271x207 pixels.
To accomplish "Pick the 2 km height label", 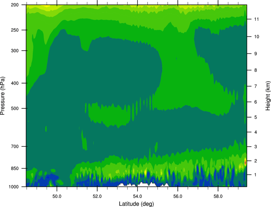I will click(x=256, y=161).
